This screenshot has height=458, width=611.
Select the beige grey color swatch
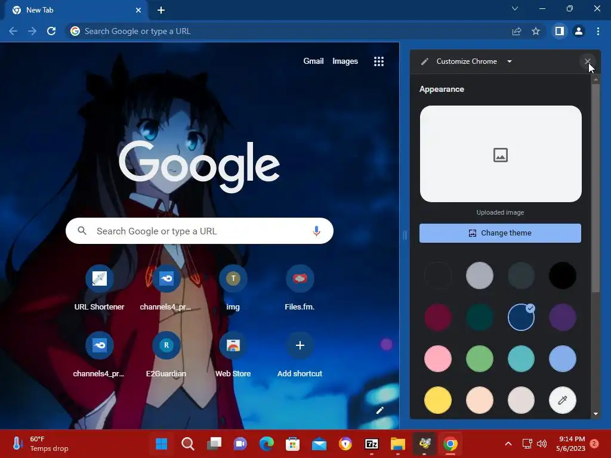tap(521, 400)
